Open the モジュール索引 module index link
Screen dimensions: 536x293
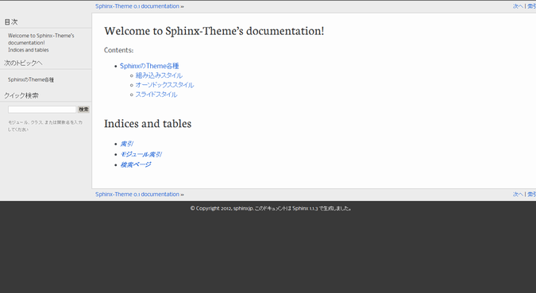click(141, 154)
